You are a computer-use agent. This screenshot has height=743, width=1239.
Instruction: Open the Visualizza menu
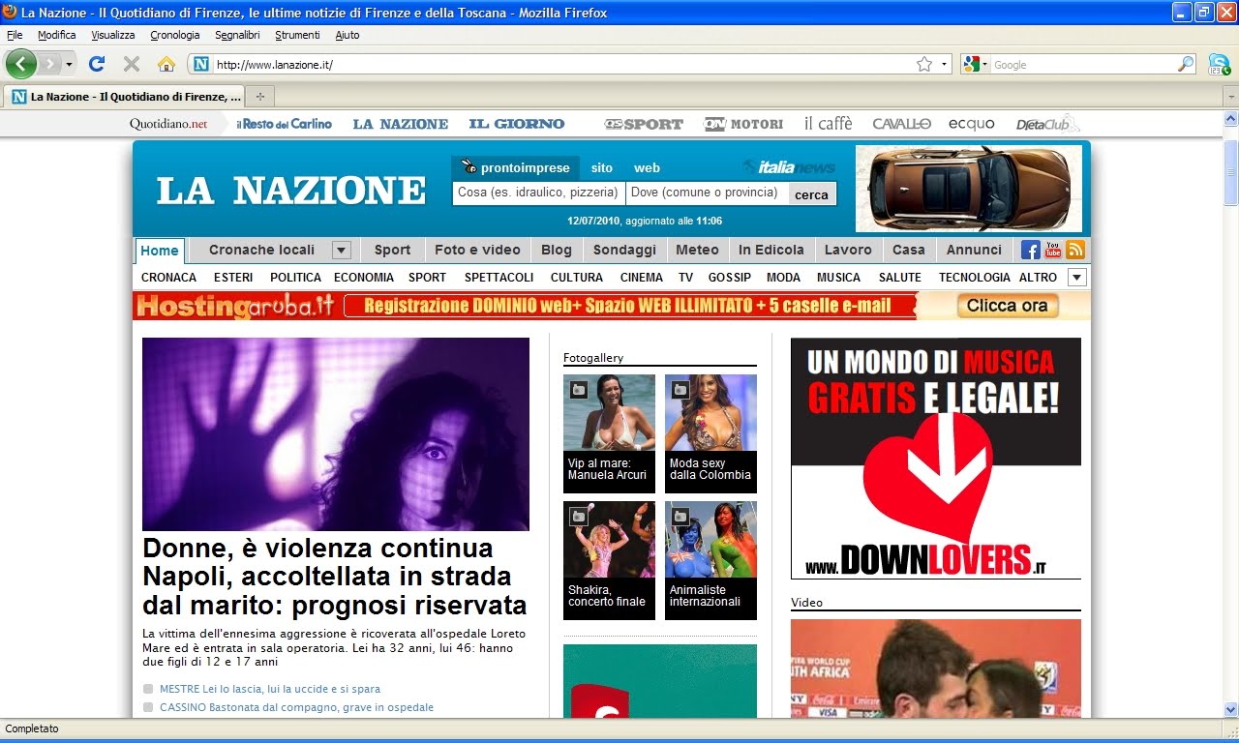[113, 35]
